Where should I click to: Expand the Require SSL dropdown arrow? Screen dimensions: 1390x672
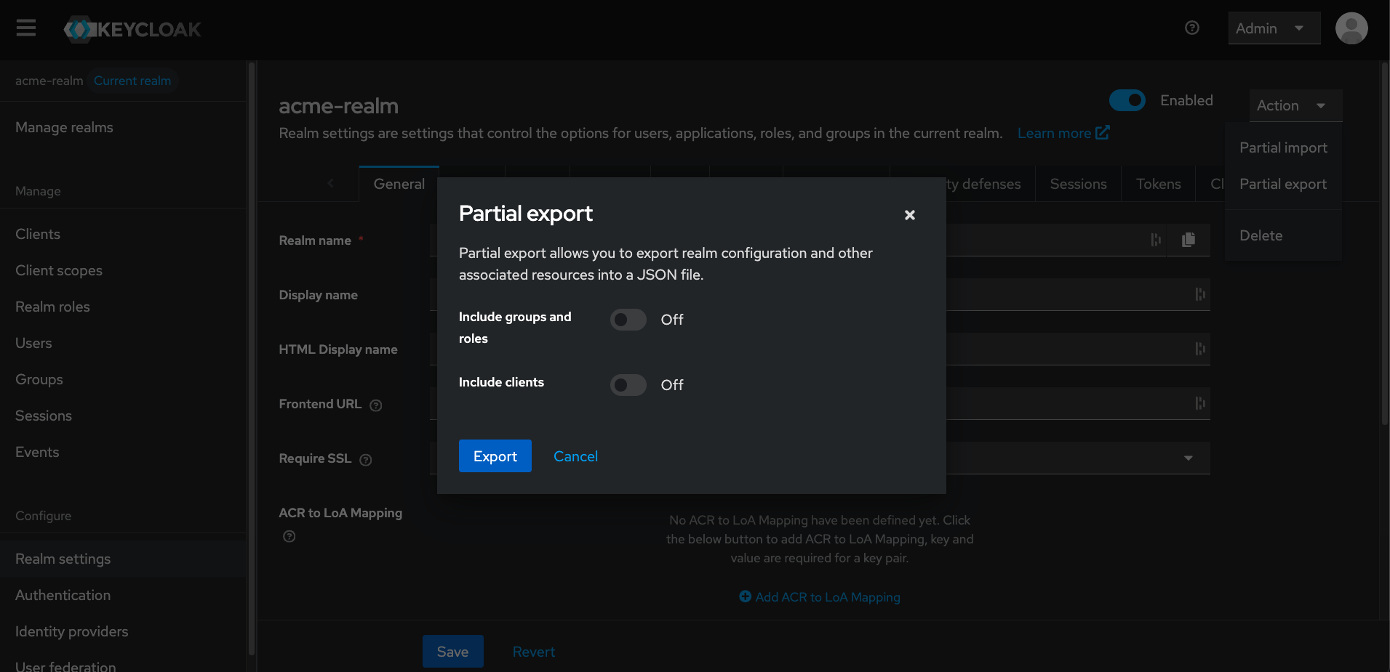[x=1188, y=458]
